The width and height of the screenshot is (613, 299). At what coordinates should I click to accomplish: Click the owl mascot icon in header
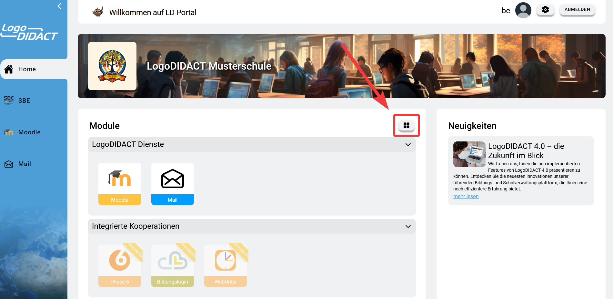pyautogui.click(x=98, y=12)
